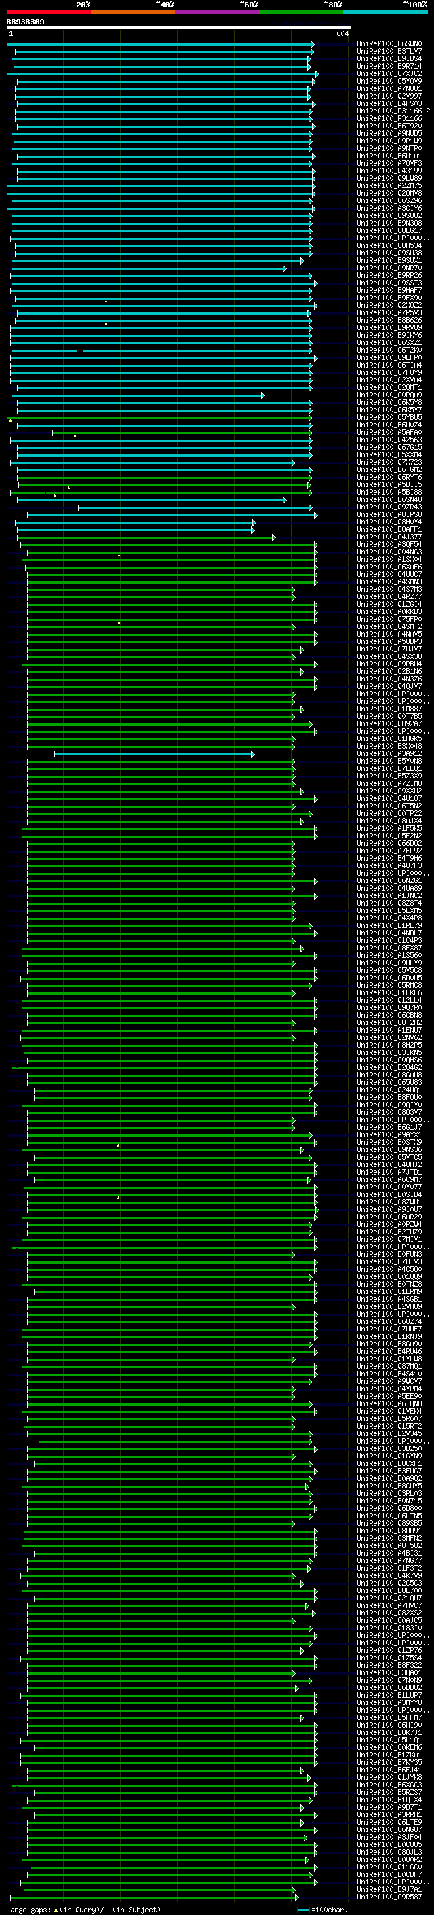434x1915 pixels.
Task: Click hit label UniRef100_Q892A7
Action: [389, 724]
